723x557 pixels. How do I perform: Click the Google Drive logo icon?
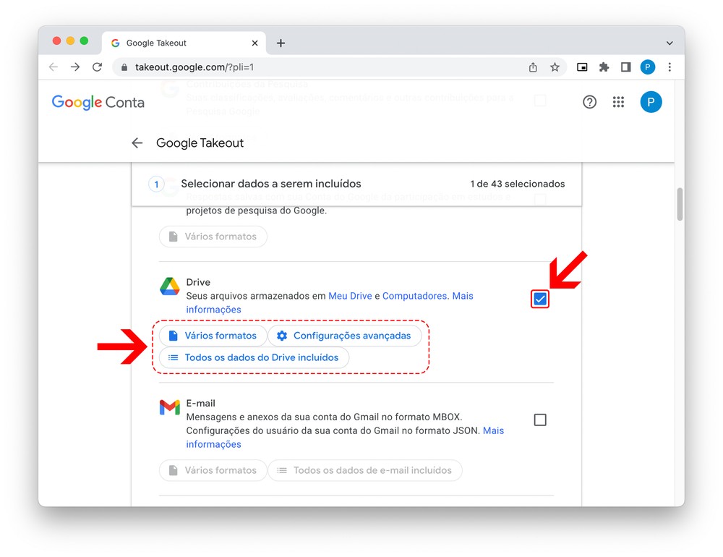[170, 286]
